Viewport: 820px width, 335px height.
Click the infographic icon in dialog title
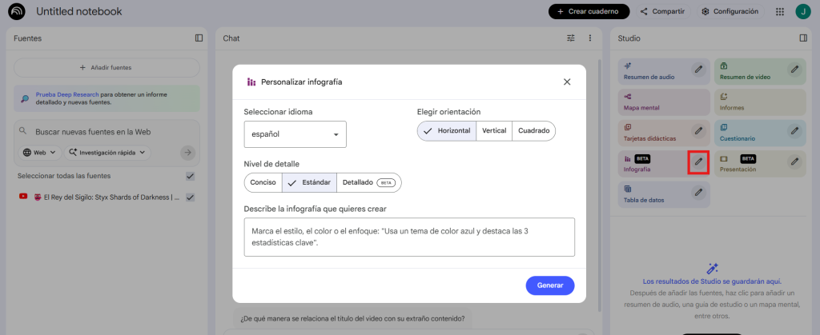[x=251, y=82]
